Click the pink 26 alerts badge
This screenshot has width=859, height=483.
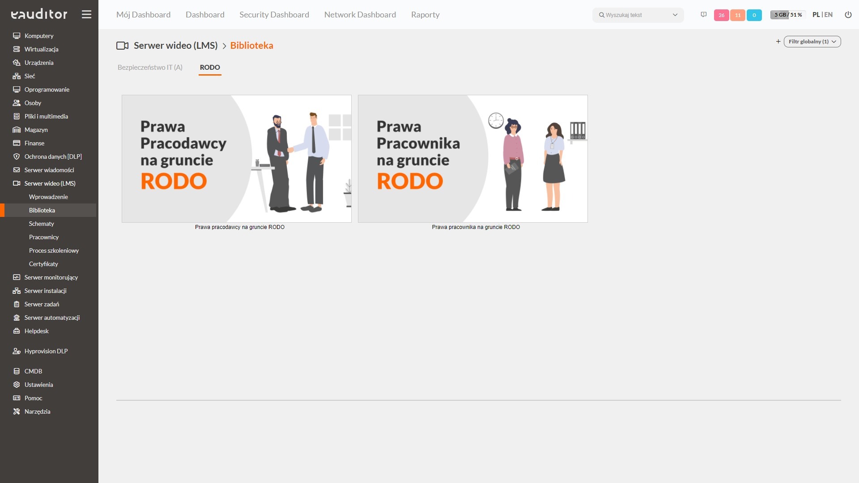click(x=721, y=15)
